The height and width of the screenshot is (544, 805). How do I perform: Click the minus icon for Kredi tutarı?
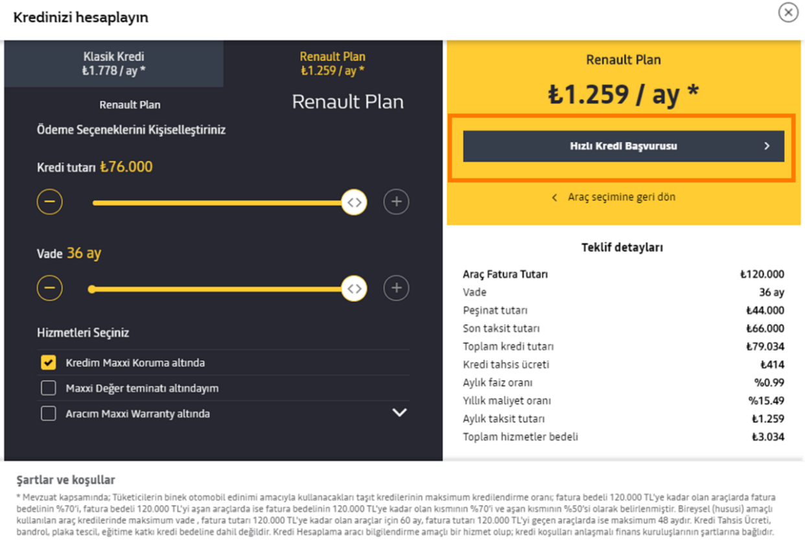[50, 202]
